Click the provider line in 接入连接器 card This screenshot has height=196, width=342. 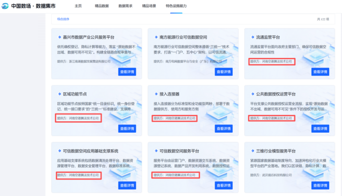[174, 118]
